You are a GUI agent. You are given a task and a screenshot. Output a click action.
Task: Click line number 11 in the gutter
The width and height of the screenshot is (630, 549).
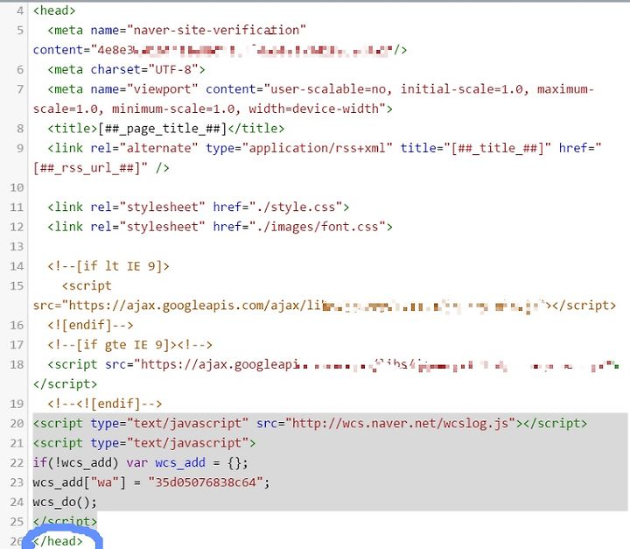[x=17, y=208]
